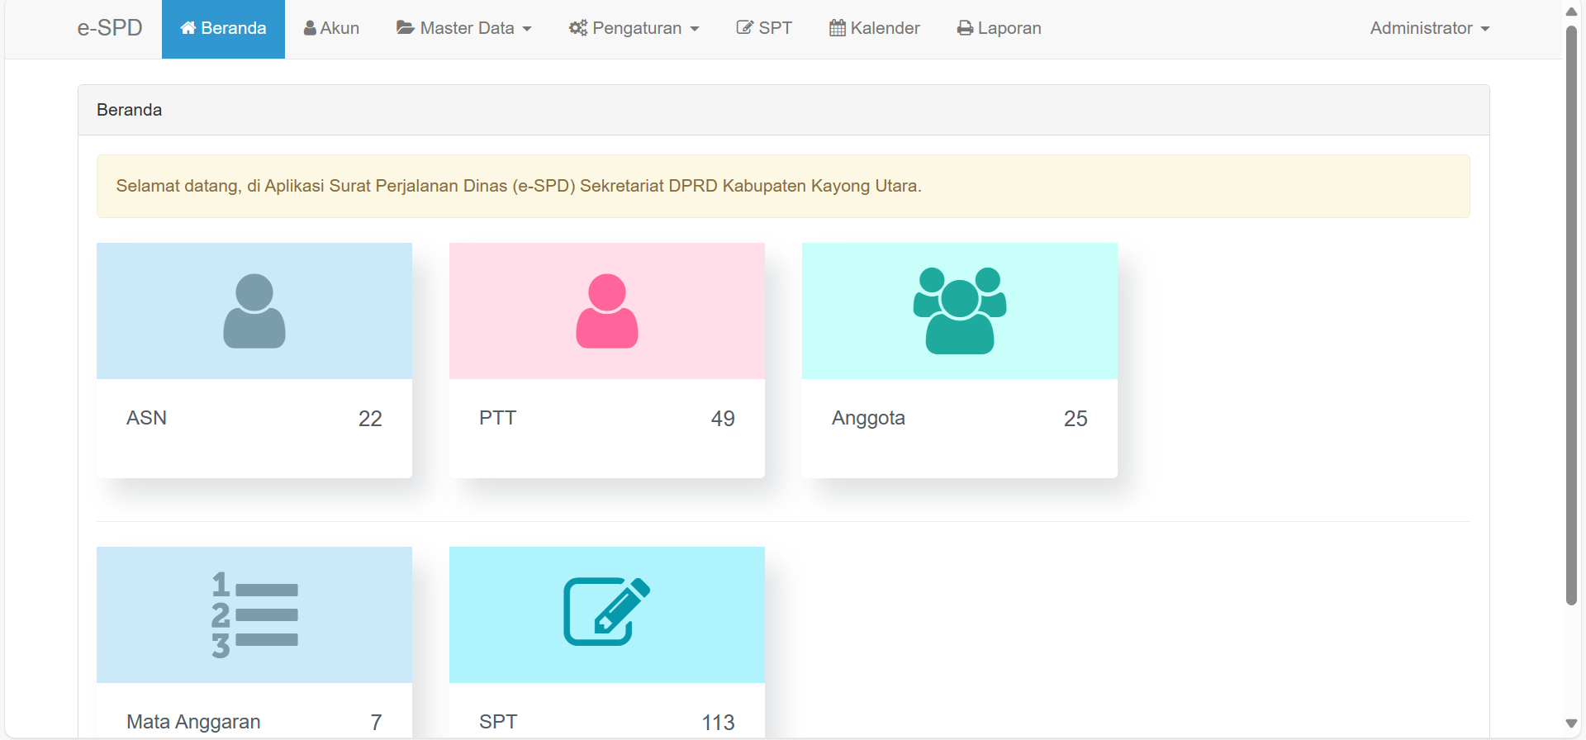The height and width of the screenshot is (740, 1586).
Task: Open the Beranda home tab
Action: 223,29
